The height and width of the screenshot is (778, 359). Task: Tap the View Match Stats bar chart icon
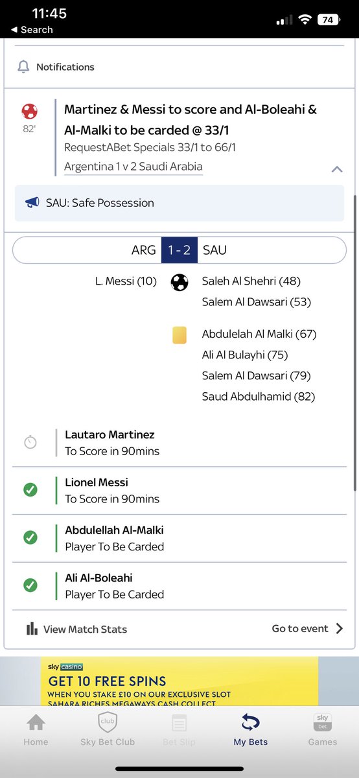click(x=32, y=629)
